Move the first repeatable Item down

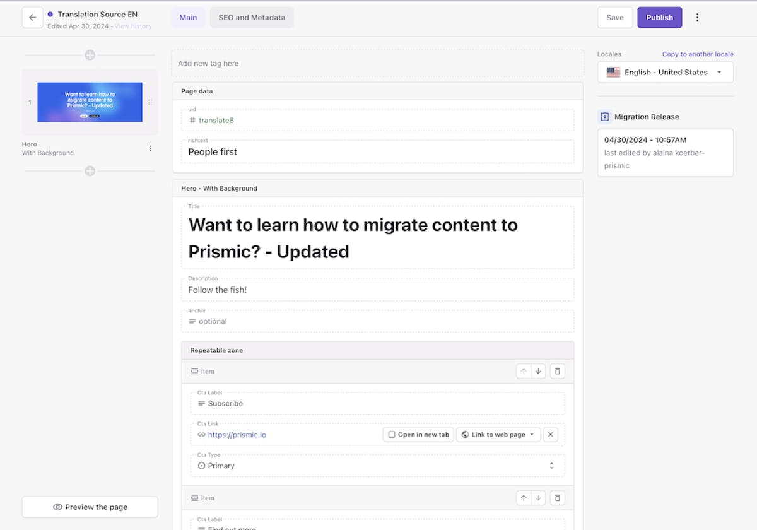(538, 371)
